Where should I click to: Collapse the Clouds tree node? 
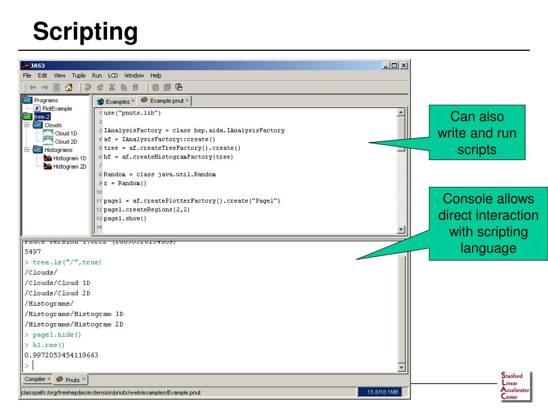[x=27, y=125]
